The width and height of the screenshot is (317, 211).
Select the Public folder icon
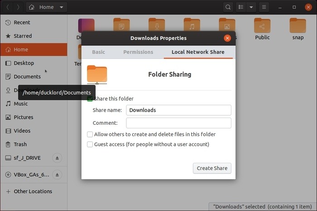click(x=262, y=26)
